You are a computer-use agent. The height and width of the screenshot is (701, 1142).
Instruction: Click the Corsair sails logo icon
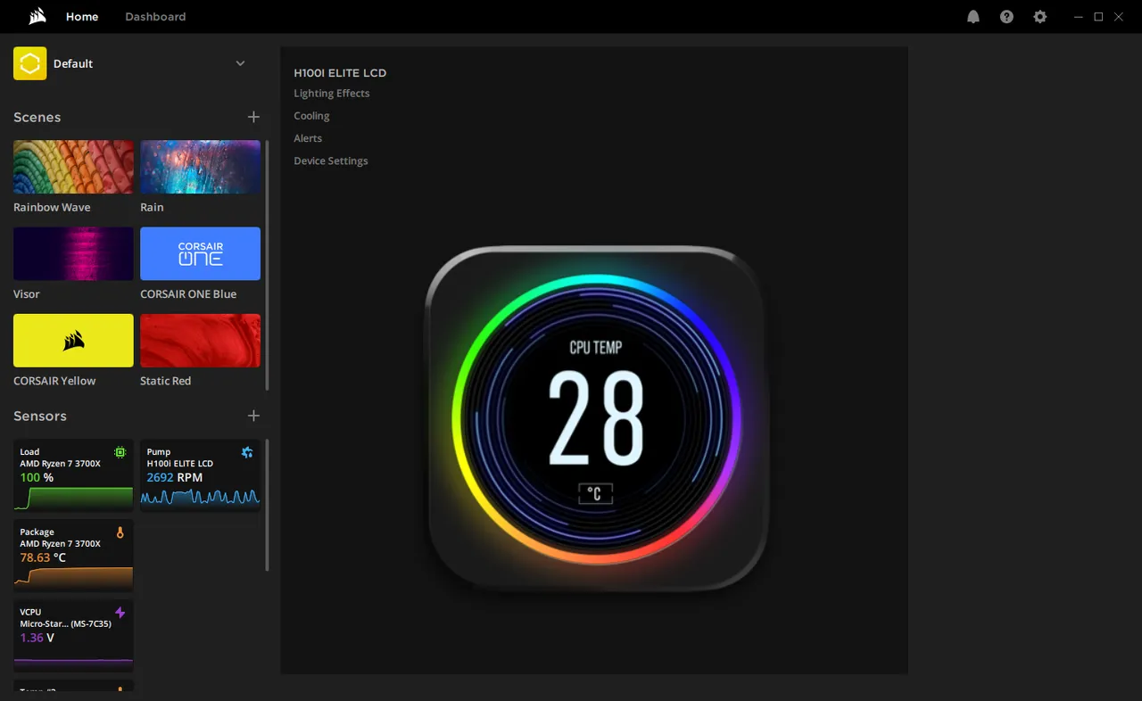37,16
